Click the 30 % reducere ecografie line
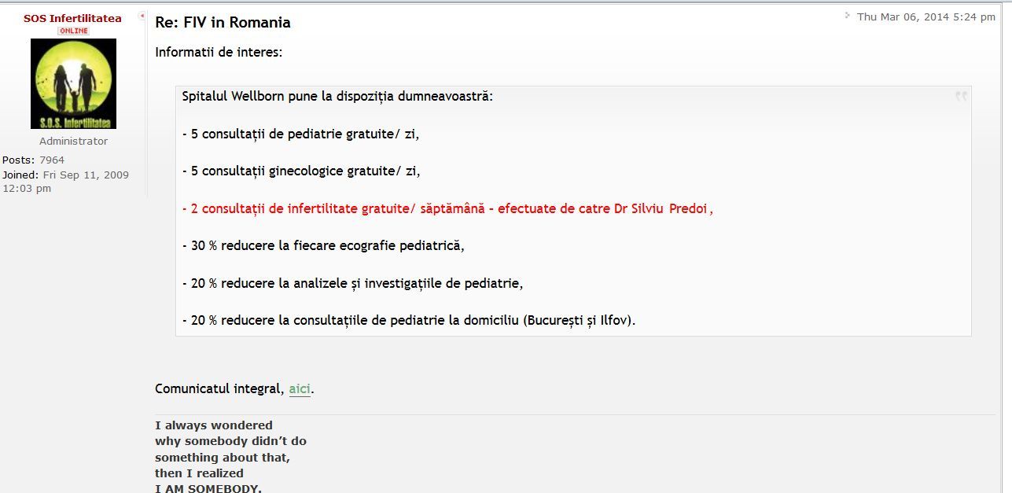Image resolution: width=1012 pixels, height=493 pixels. click(323, 245)
